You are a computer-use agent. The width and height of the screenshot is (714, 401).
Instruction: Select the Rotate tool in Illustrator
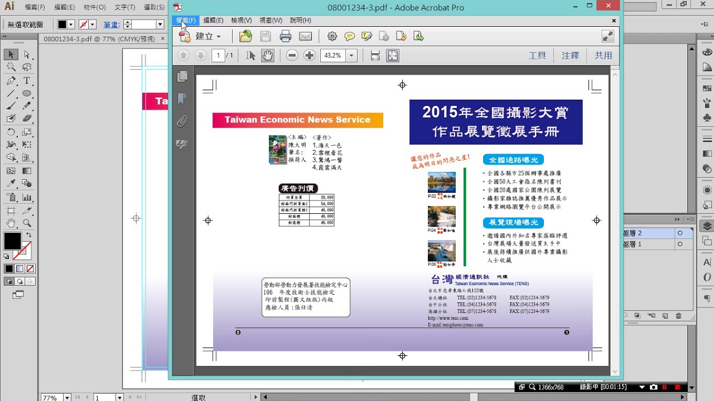11,132
